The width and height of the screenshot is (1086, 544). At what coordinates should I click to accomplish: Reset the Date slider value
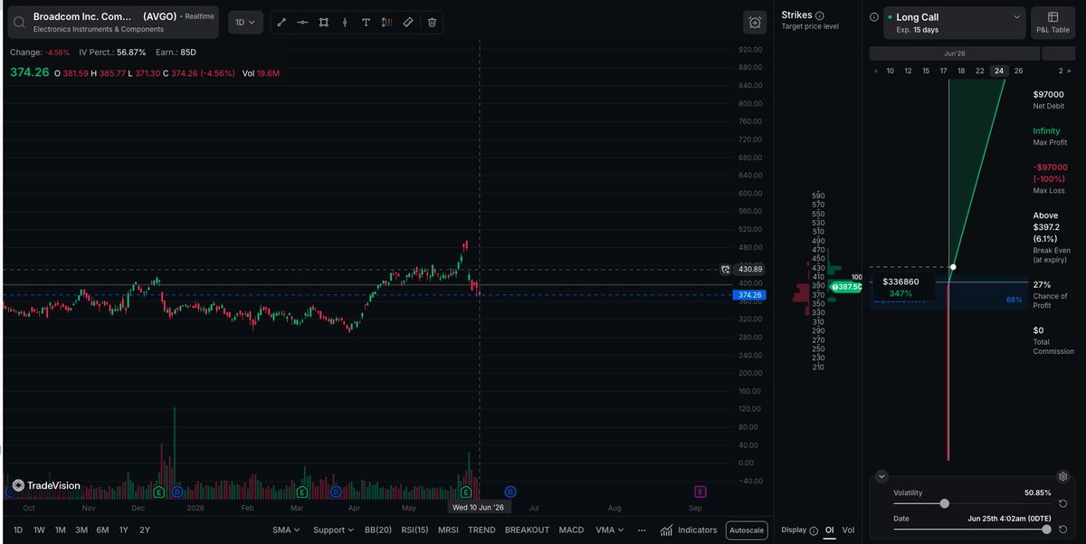[1063, 529]
